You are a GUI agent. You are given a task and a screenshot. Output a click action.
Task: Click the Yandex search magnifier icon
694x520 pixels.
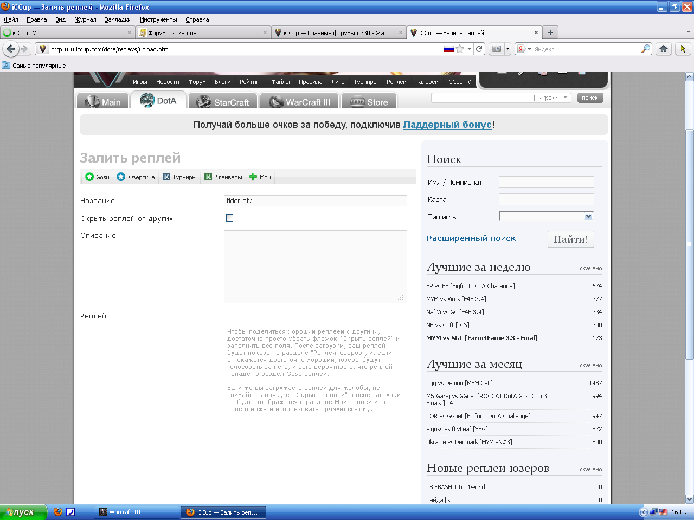[x=645, y=49]
